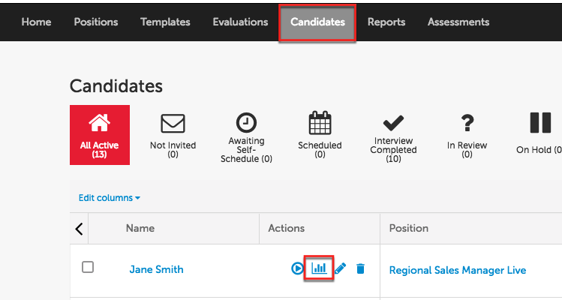Collapse table using the left chevron arrow
The height and width of the screenshot is (300, 562).
click(79, 229)
